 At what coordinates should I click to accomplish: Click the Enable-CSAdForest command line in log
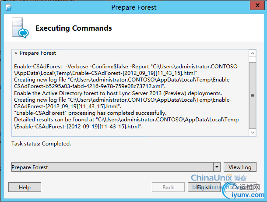tap(126, 70)
